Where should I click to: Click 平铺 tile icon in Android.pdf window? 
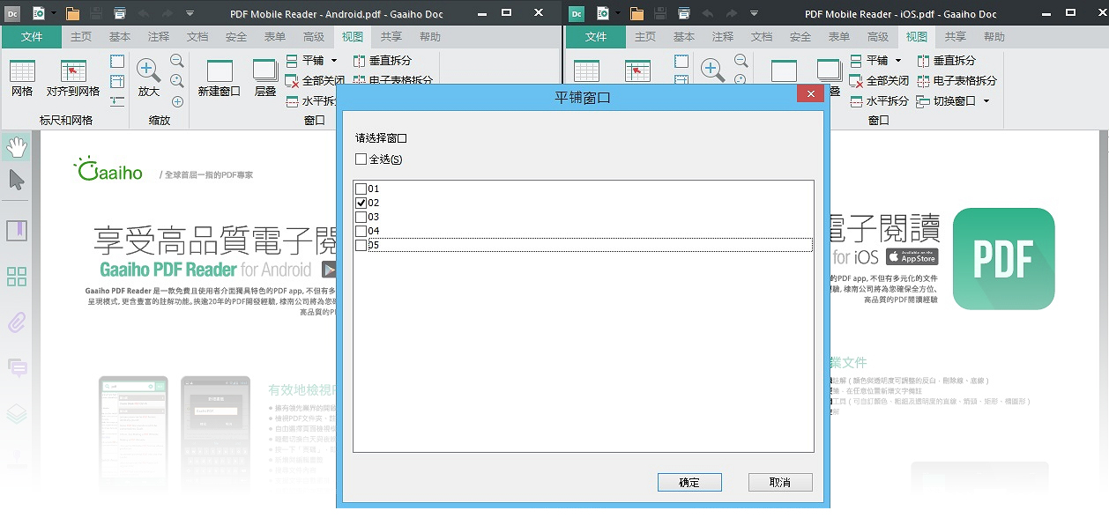293,61
